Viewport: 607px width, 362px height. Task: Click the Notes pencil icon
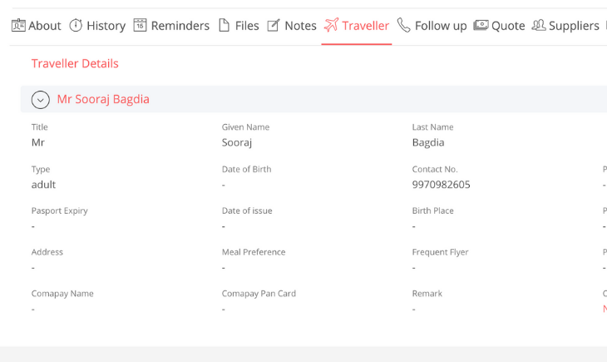pyautogui.click(x=274, y=25)
